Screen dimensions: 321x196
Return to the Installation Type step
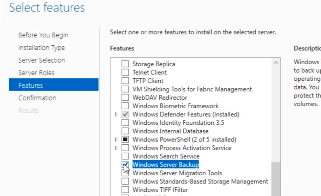[x=42, y=48]
